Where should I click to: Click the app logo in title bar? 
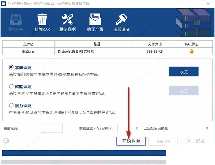pos(3,4)
